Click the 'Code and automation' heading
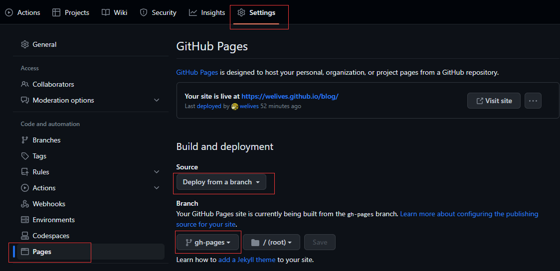 pyautogui.click(x=50, y=124)
